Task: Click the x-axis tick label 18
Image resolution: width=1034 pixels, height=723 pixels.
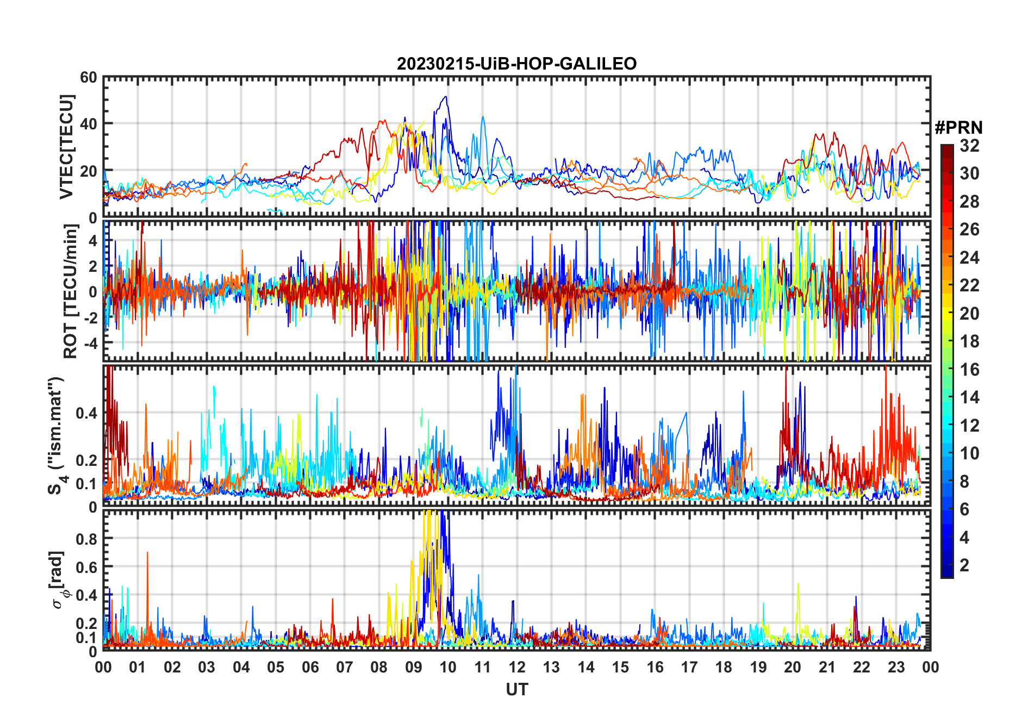Action: 724,667
